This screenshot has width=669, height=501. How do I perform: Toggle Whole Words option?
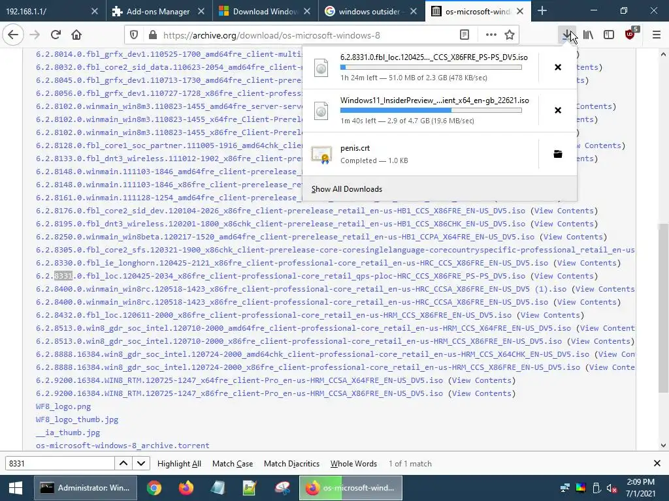(x=353, y=464)
